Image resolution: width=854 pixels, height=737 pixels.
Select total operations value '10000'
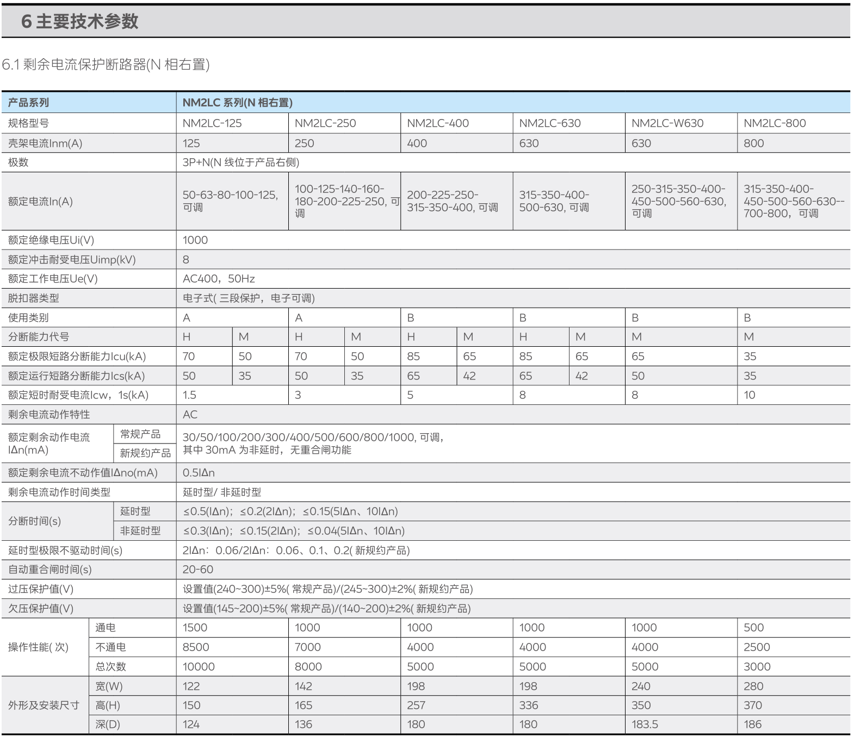click(x=199, y=667)
